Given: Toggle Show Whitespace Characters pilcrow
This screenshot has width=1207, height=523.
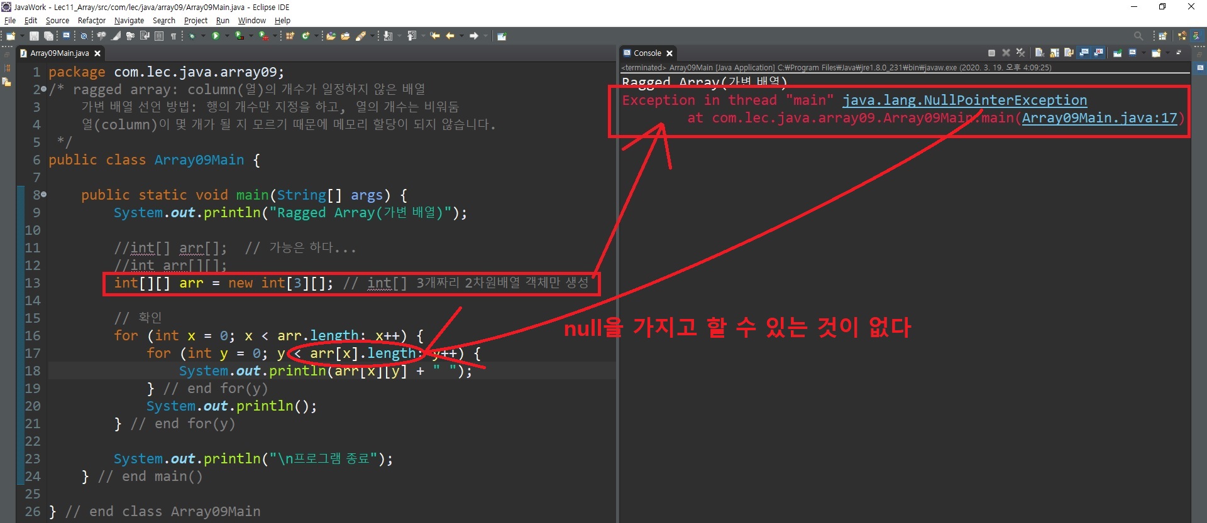Looking at the screenshot, I should click(x=174, y=36).
